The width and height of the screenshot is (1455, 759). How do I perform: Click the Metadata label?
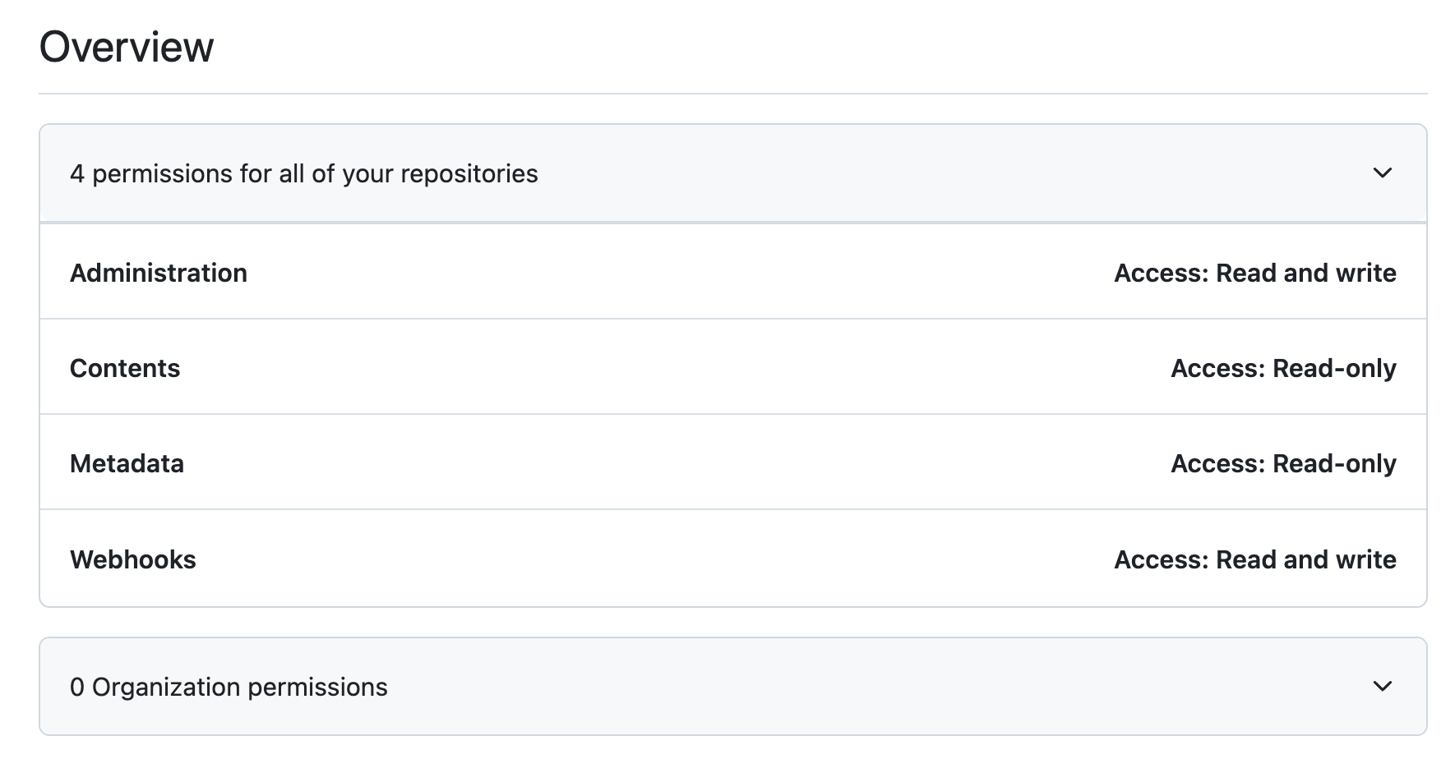pos(127,463)
